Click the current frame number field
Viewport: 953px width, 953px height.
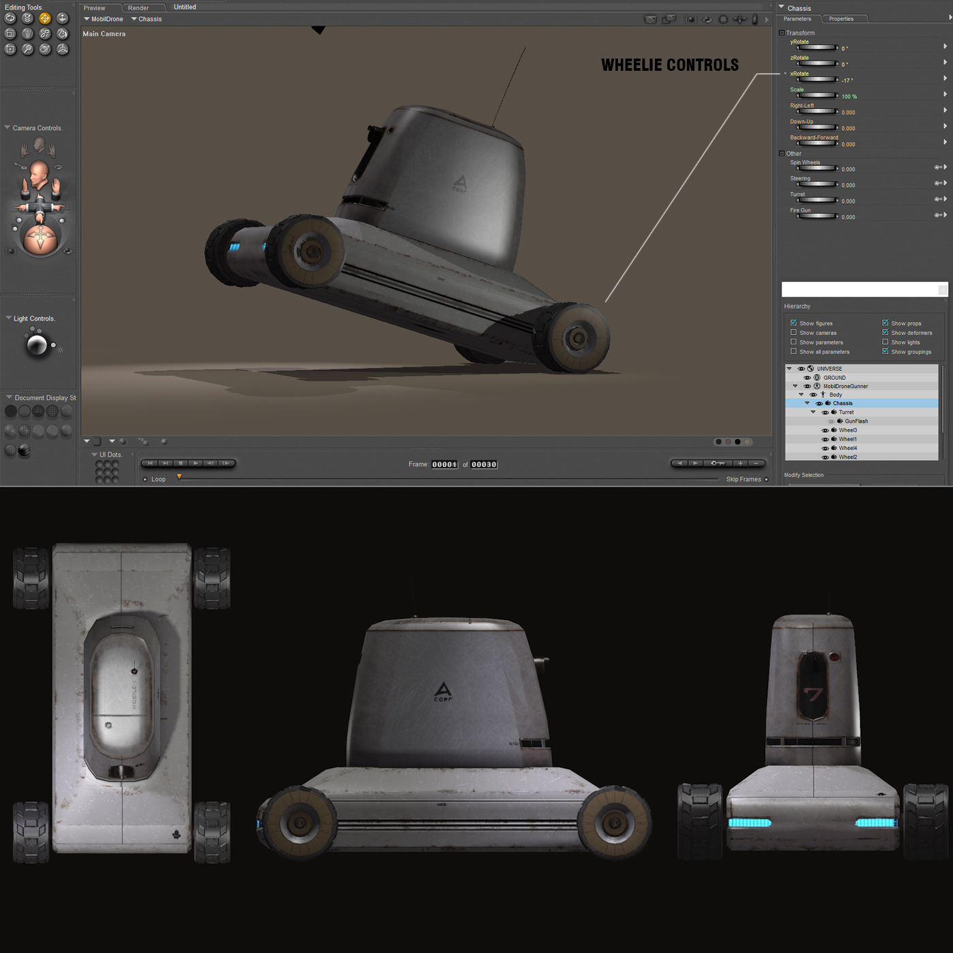coord(445,464)
